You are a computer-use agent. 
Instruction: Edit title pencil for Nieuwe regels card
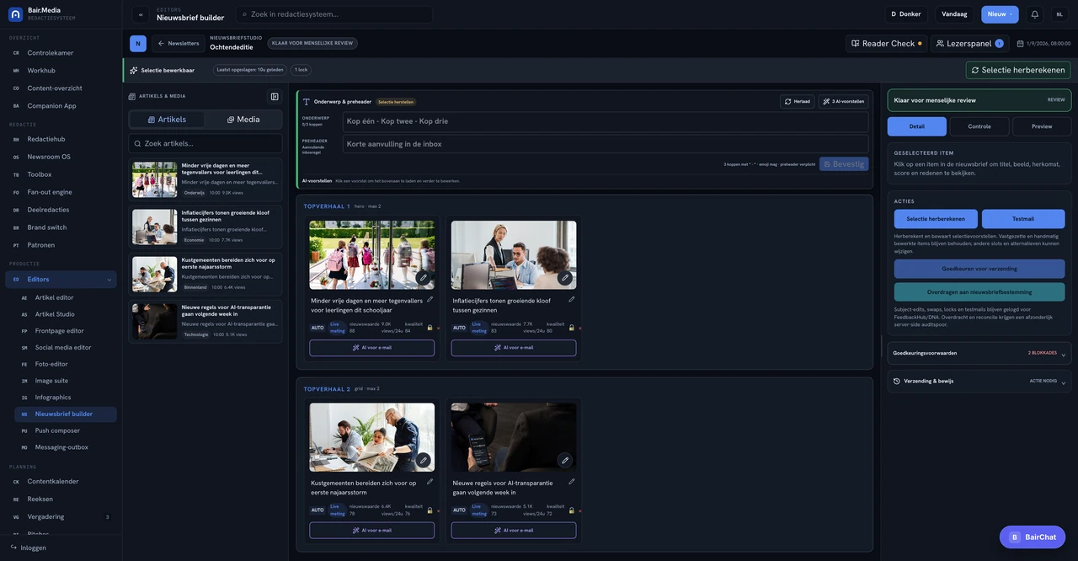[572, 482]
